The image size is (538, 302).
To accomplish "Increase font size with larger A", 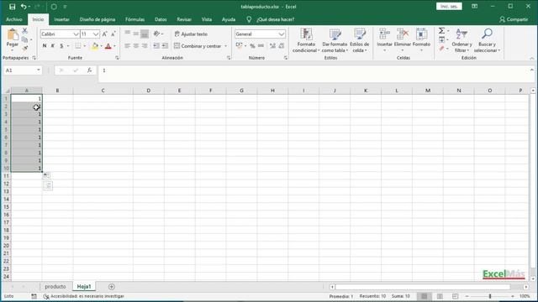I will tap(104, 34).
